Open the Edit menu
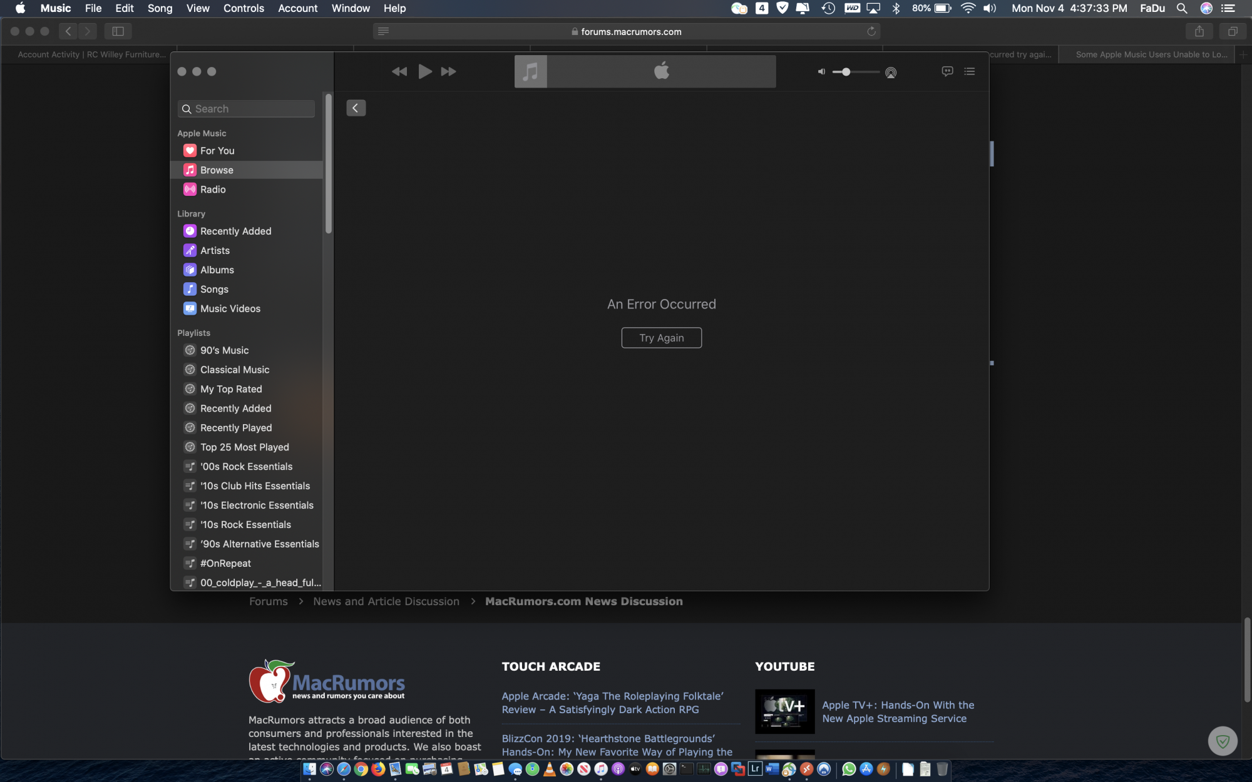The image size is (1252, 782). tap(124, 8)
